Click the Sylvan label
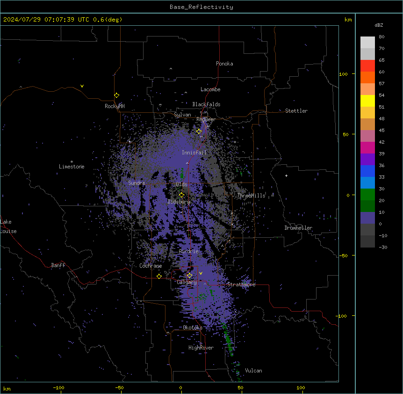 (182, 115)
